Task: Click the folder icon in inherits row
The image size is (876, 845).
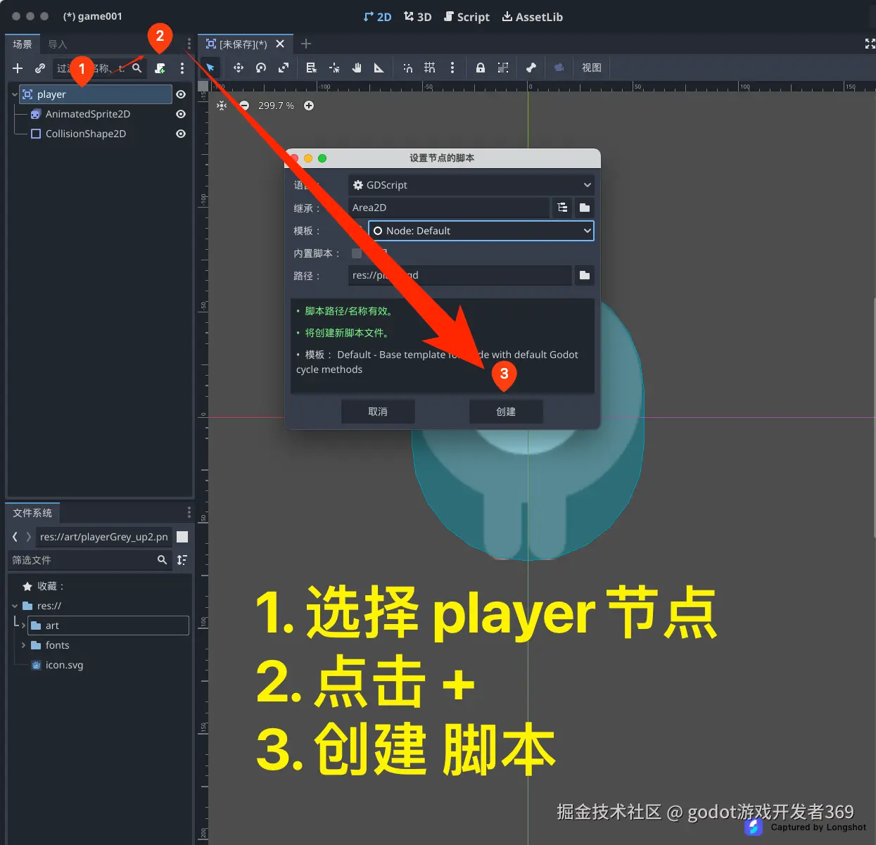Action: (x=585, y=208)
